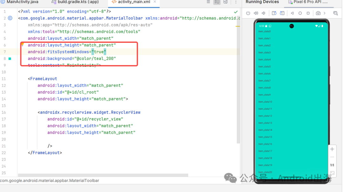The width and height of the screenshot is (343, 192).
Task: Zoom in the emulator view with plus
Action: 332,149
